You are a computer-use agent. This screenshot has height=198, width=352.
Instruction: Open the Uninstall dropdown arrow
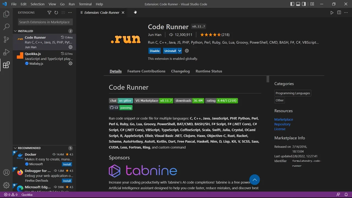[x=180, y=51]
